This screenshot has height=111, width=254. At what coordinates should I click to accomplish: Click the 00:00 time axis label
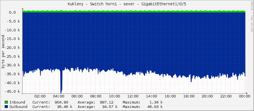pyautogui.click(x=245, y=96)
